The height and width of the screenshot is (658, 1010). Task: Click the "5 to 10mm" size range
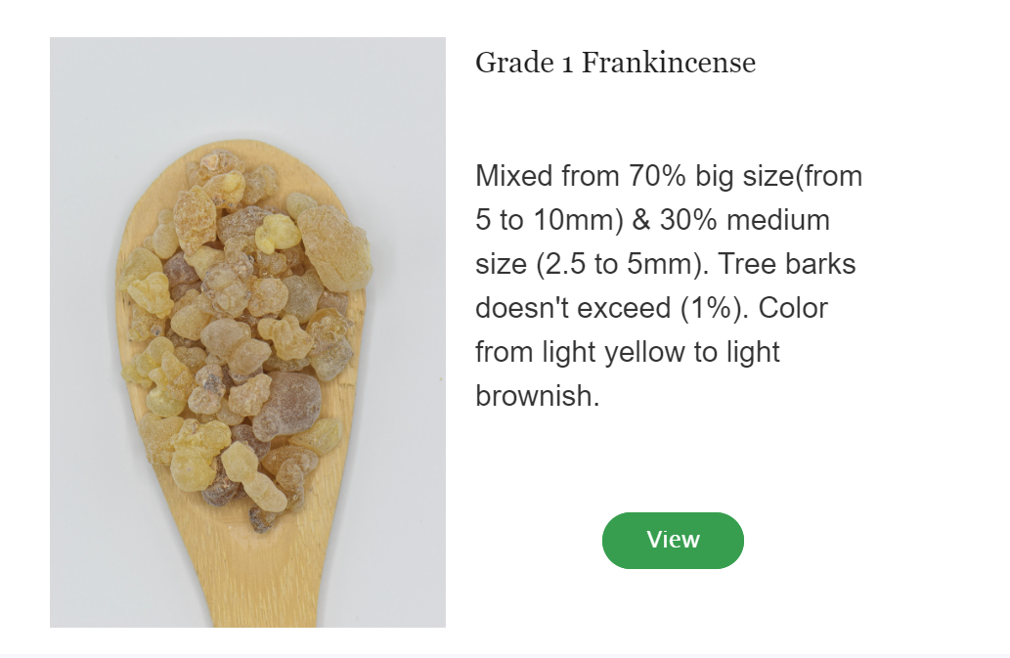549,220
